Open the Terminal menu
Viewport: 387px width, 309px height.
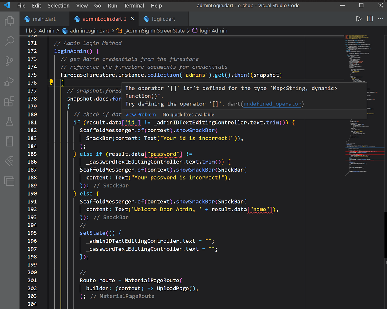[134, 6]
